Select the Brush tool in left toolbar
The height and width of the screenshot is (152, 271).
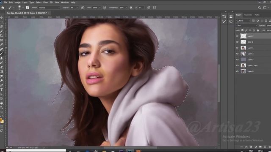(x=2, y=54)
